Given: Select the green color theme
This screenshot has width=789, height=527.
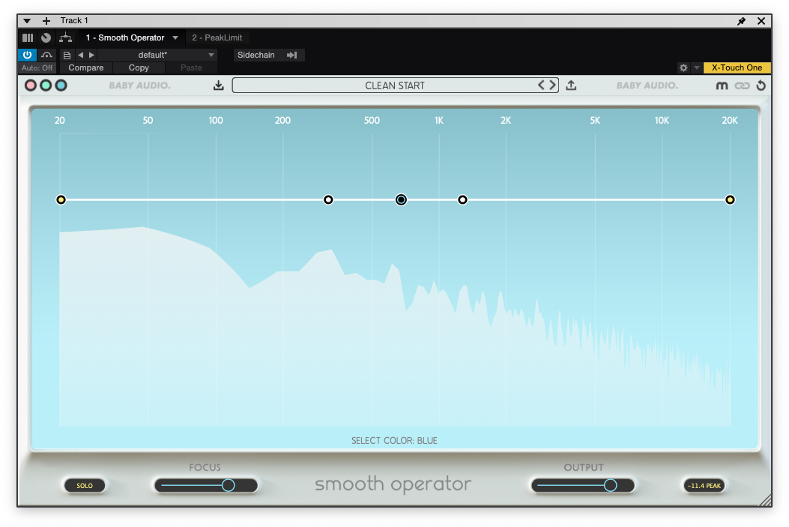Looking at the screenshot, I should pyautogui.click(x=46, y=85).
